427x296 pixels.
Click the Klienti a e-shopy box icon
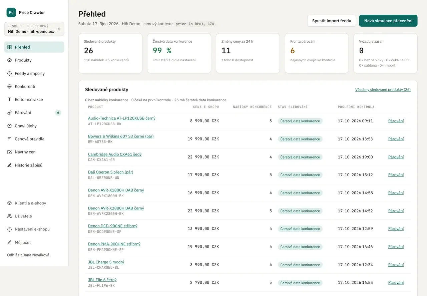[x=9, y=203]
